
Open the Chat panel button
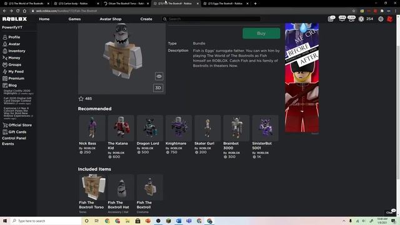tap(390, 212)
